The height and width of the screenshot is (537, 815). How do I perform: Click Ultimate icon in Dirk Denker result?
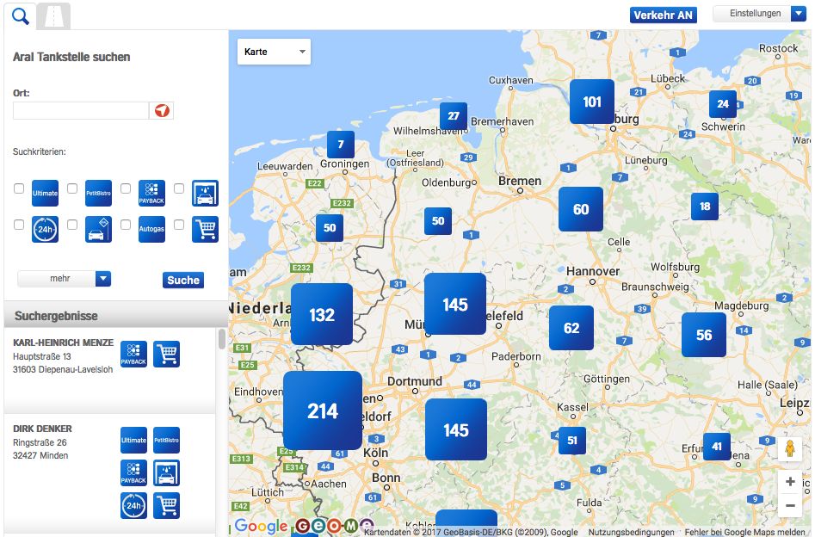pos(133,441)
